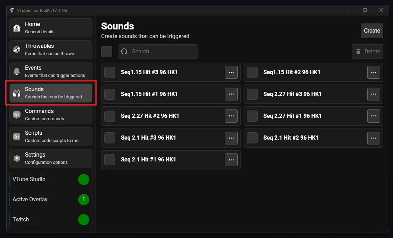Open the ellipsis menu on Seq 2.1 Hit #2
This screenshot has width=393, height=238.
click(374, 138)
